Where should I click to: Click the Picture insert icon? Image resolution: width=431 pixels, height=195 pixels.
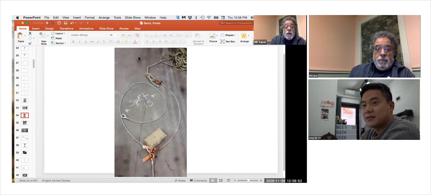point(212,36)
